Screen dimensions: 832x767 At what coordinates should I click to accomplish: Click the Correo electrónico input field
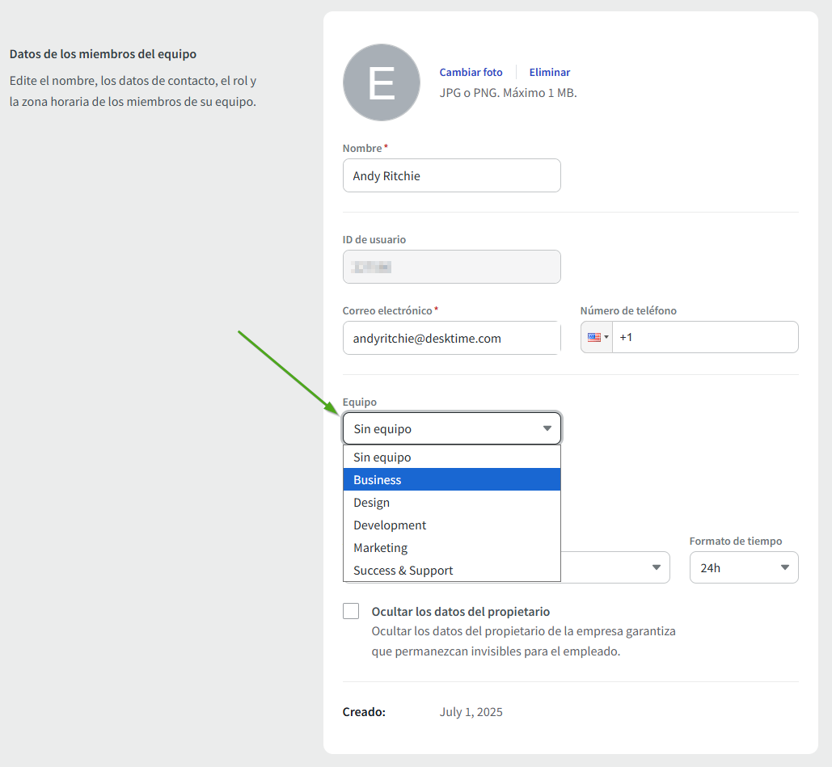451,338
